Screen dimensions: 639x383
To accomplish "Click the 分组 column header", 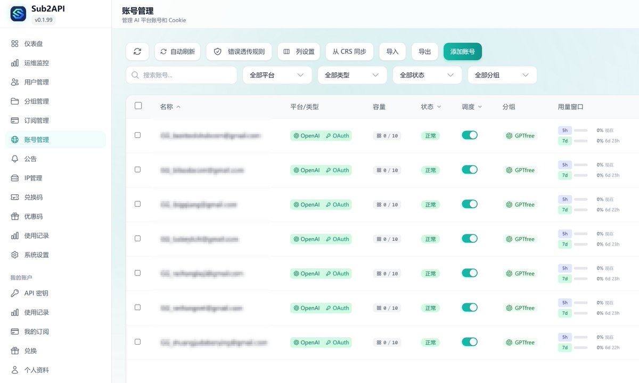I will (509, 107).
